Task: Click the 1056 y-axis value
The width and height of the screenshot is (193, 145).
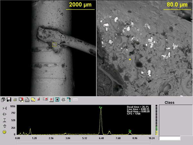Action: coord(13,106)
